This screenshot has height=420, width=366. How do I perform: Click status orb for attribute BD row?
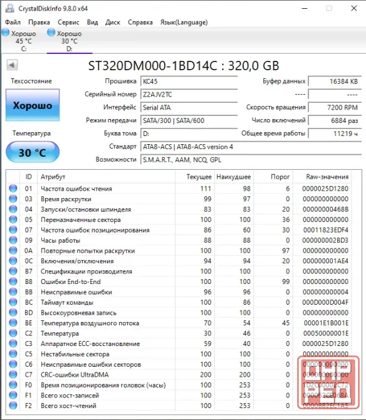(x=13, y=312)
